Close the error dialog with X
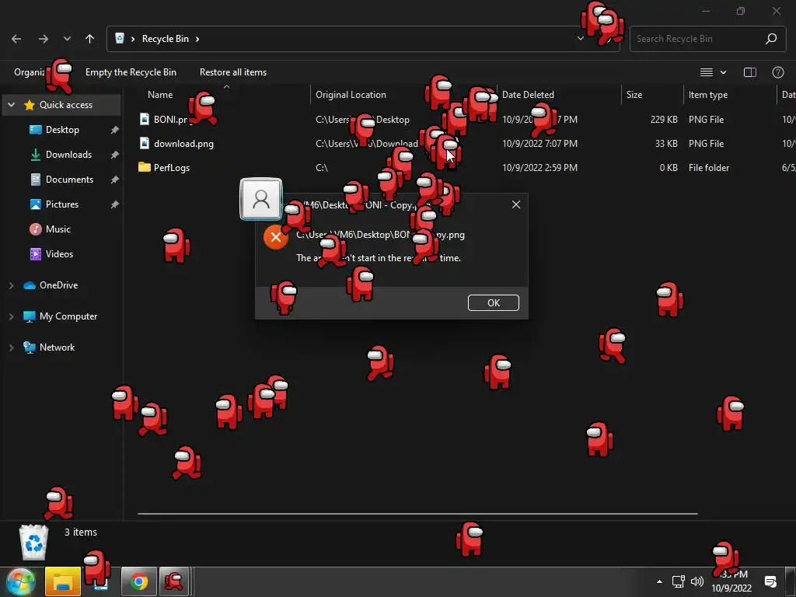 click(516, 204)
